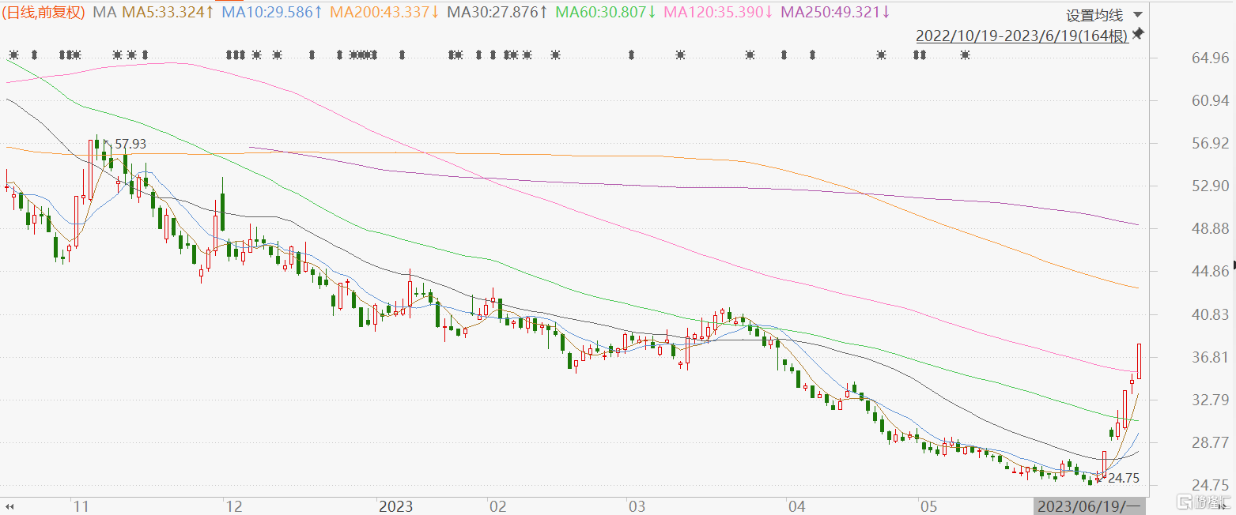Open the 设置均线 dropdown arrow
1236x515 pixels.
point(1138,15)
